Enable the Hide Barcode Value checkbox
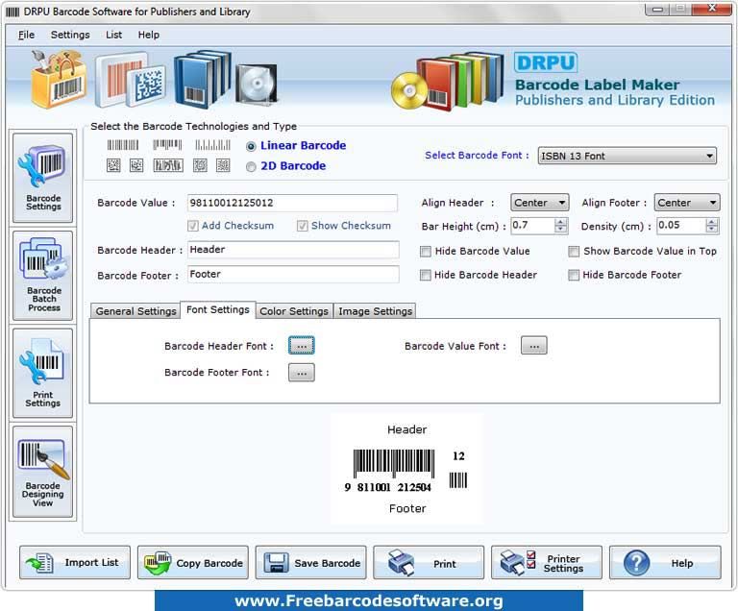Screen dimensions: 738x611 point(426,252)
